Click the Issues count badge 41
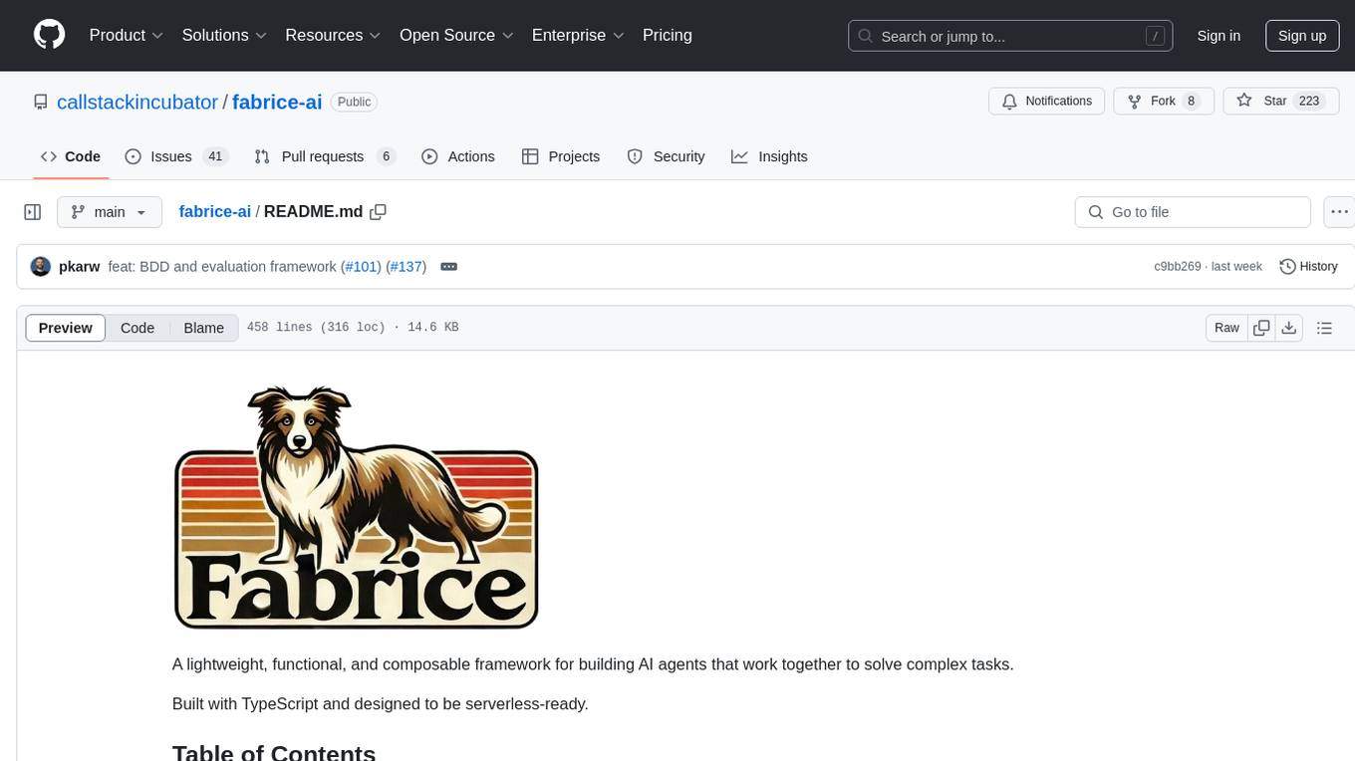The width and height of the screenshot is (1355, 761). pos(214,156)
